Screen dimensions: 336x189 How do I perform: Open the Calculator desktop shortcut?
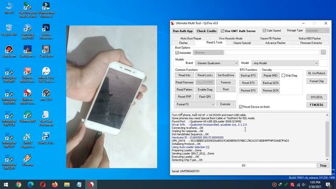pos(46,51)
